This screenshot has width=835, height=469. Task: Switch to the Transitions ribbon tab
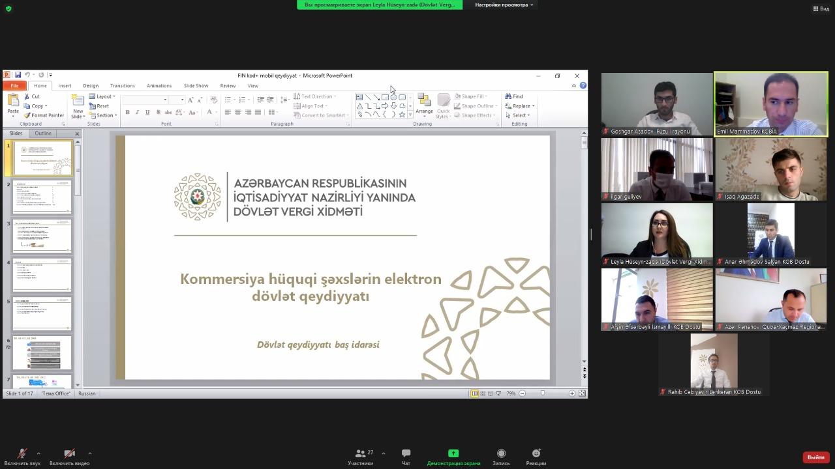[122, 86]
